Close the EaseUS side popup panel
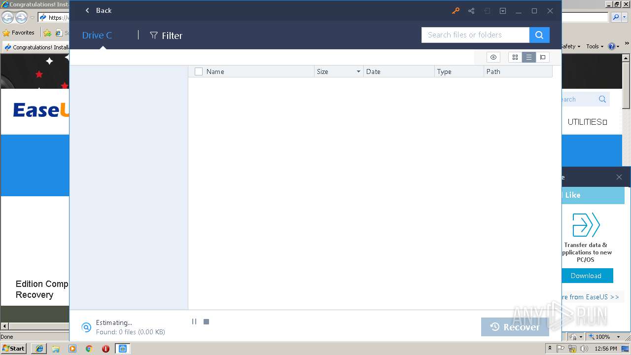The width and height of the screenshot is (631, 355). tap(619, 177)
